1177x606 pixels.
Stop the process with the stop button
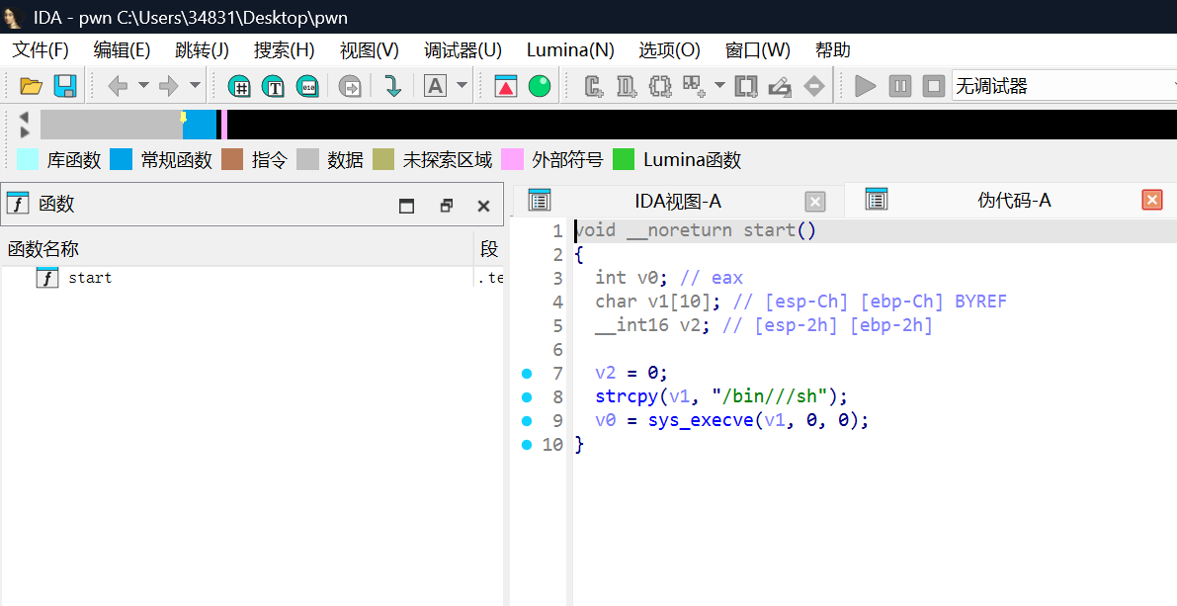pyautogui.click(x=933, y=86)
